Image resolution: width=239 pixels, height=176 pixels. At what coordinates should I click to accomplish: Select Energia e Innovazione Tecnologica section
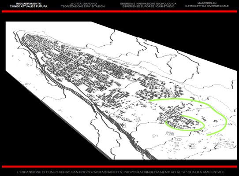[x=148, y=5]
